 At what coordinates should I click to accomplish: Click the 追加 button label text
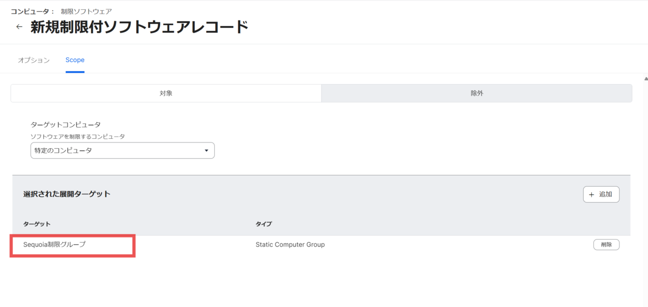point(605,194)
